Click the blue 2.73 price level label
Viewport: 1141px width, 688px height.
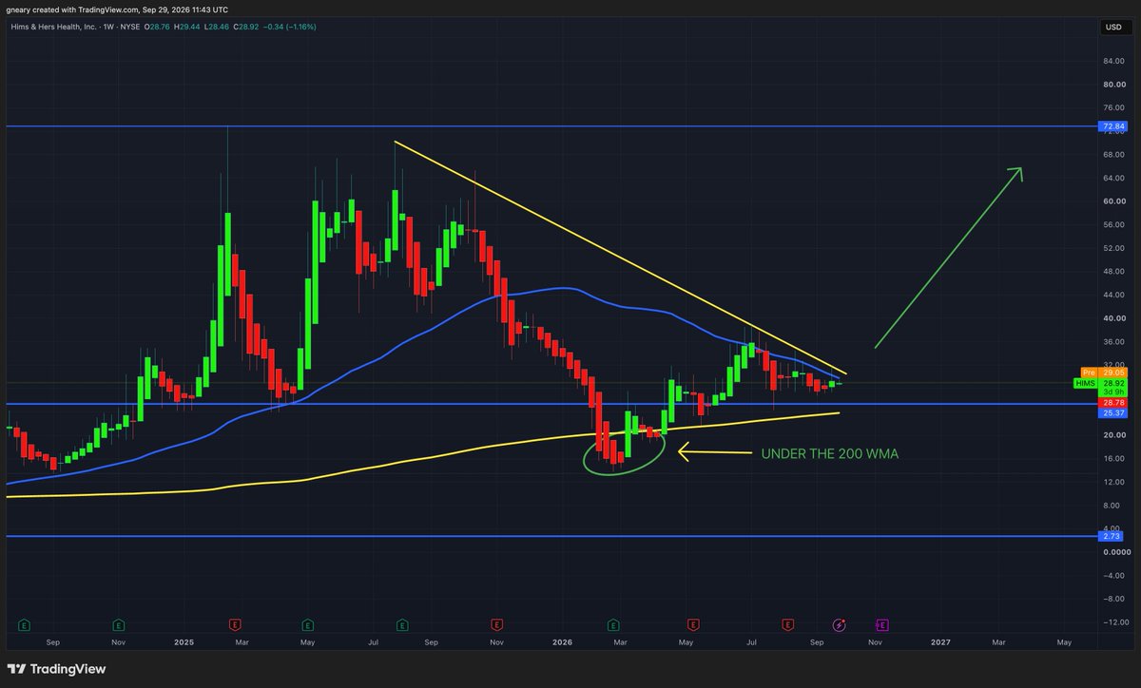[x=1112, y=536]
